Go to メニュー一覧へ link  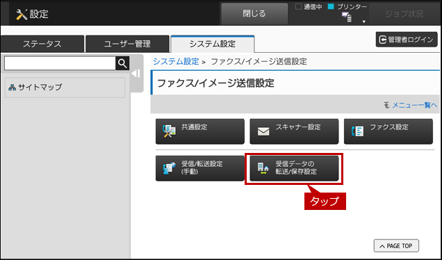point(415,105)
